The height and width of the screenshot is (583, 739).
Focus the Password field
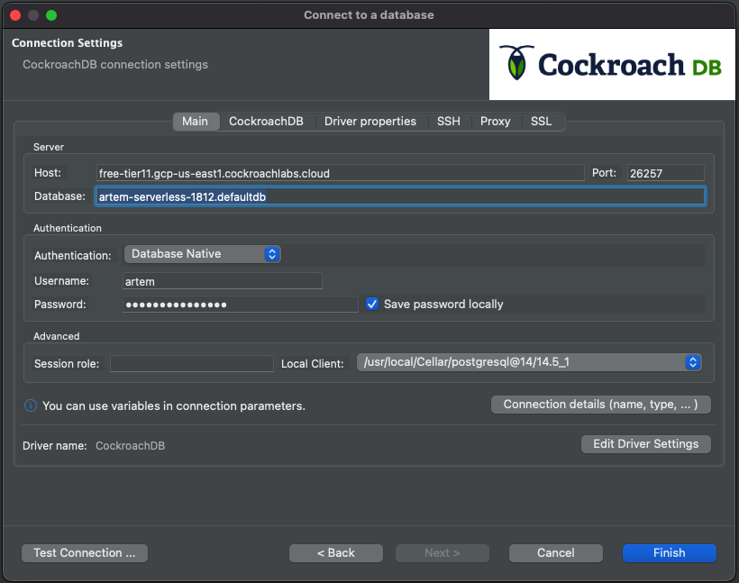tap(241, 305)
